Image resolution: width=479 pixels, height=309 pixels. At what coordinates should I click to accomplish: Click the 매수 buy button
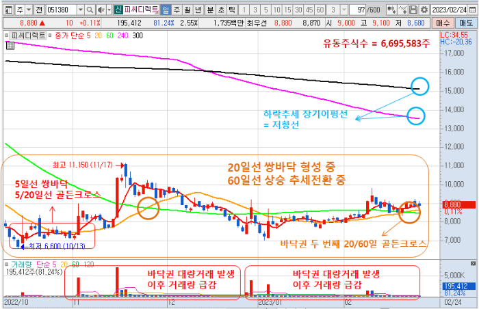coord(443,23)
